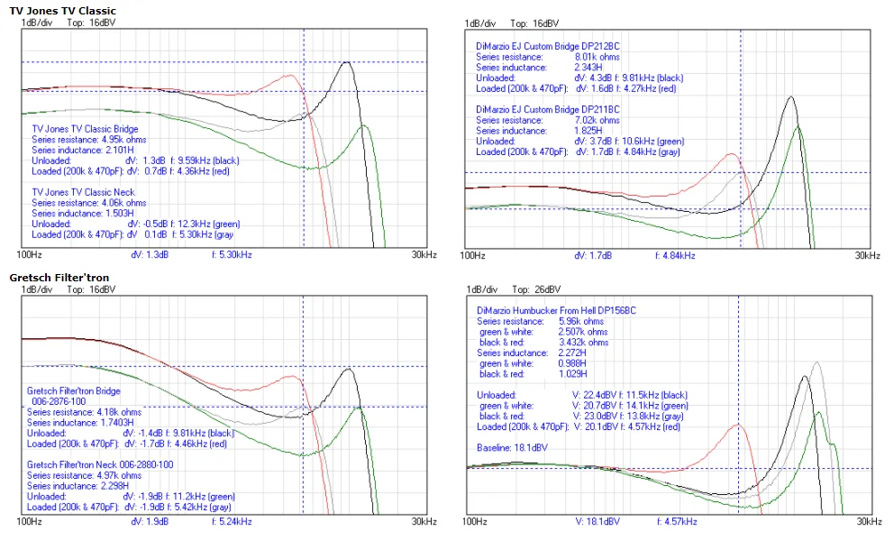This screenshot has height=550, width=894.
Task: Click the '2.272H' series inductance value
Action: [572, 353]
